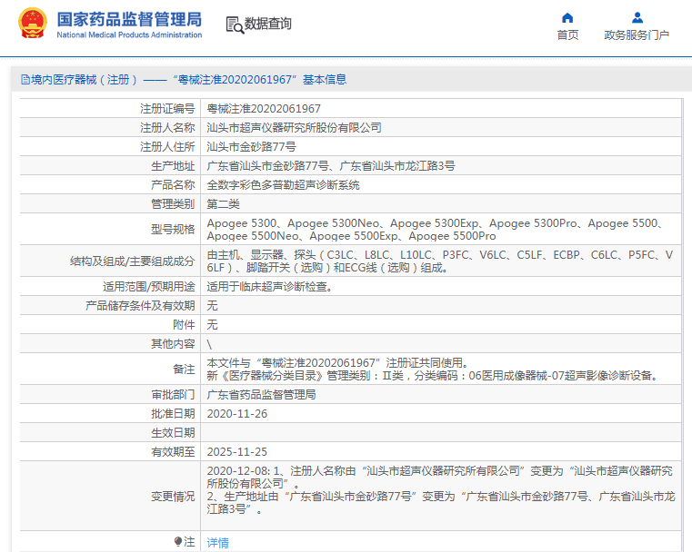Viewport: 692px width, 552px height.
Task: Click the national emblem logo
Action: 33,24
